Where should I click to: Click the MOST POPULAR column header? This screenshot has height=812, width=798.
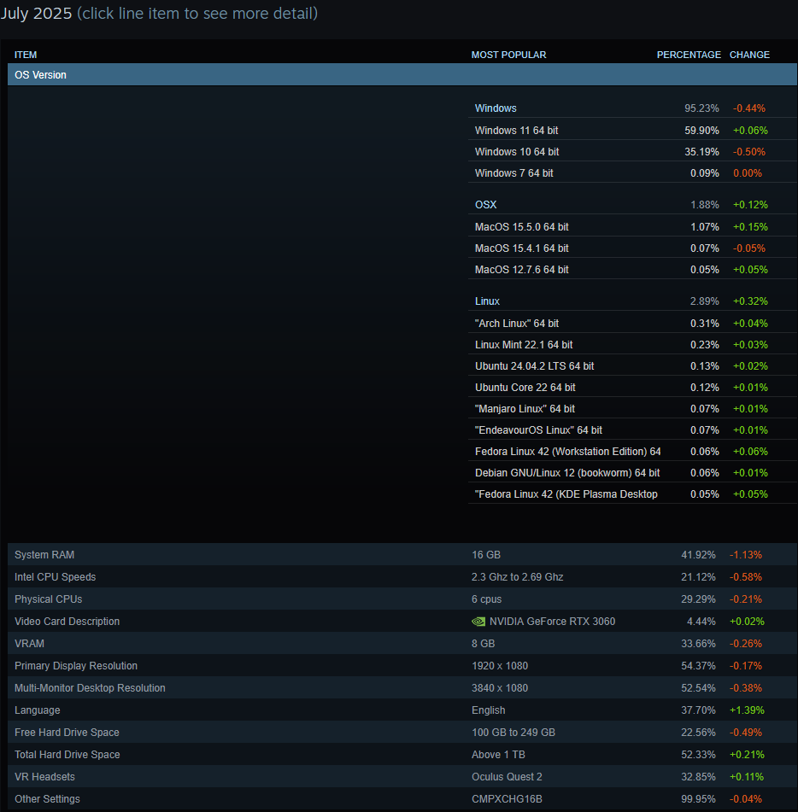tap(508, 55)
